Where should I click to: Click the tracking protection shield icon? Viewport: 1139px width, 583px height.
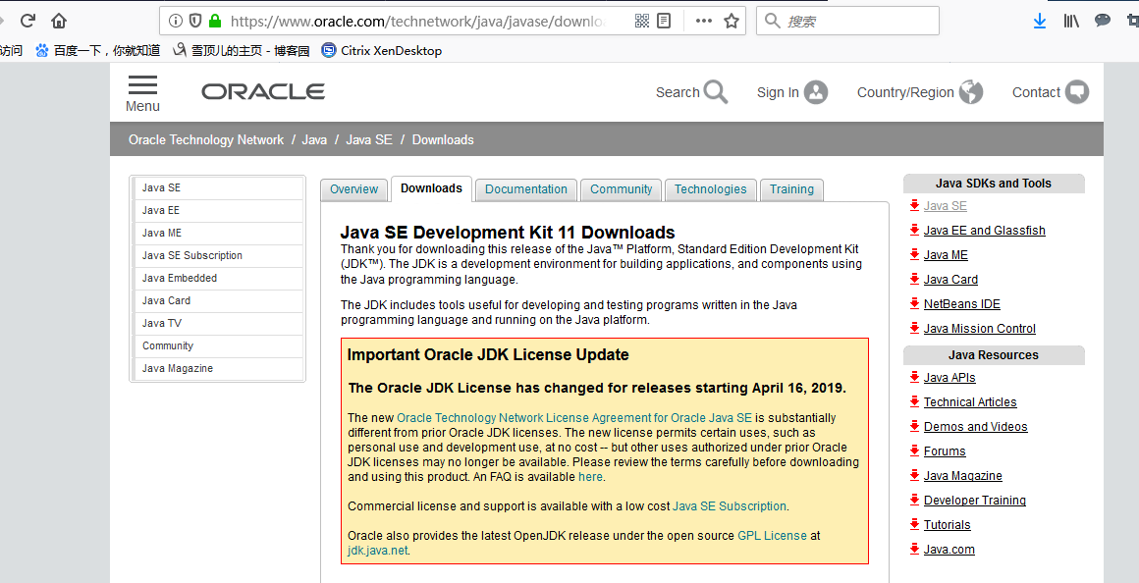coord(194,21)
